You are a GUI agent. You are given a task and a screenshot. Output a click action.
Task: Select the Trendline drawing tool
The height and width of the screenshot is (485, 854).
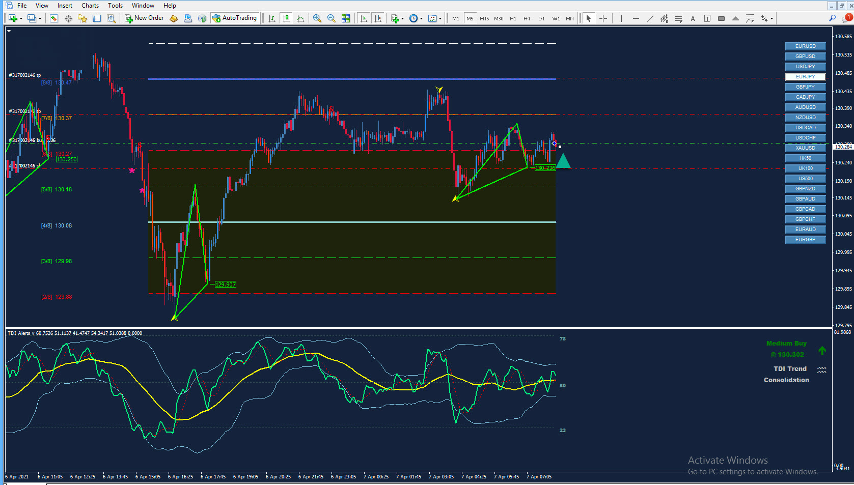coord(650,18)
